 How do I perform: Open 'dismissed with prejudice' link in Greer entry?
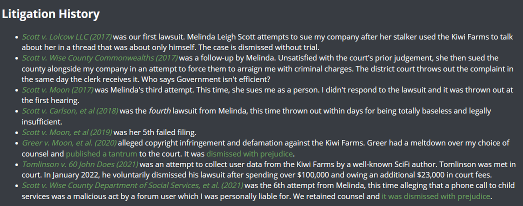[249, 154]
